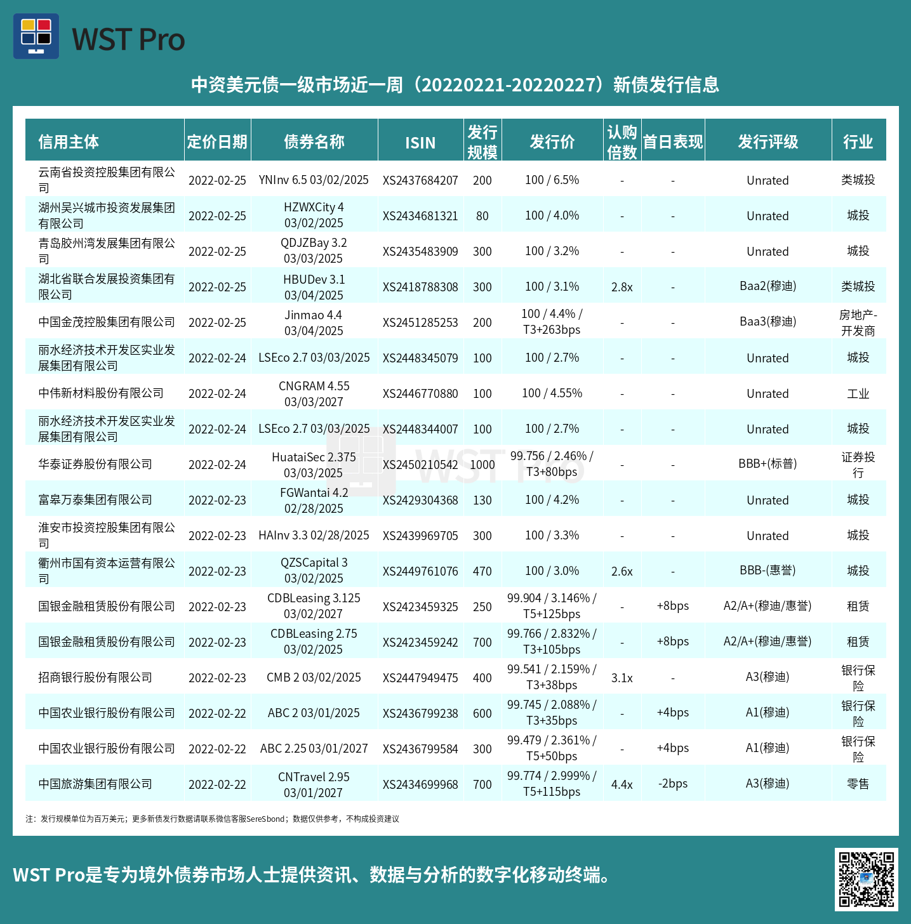The image size is (911, 924).
Task: Click bond name YNInv 6.5 03/02/2025
Action: 314,180
